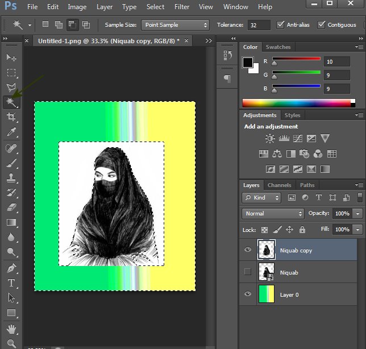
Task: Click the Brightness/Contrast adjustment icon
Action: pyautogui.click(x=269, y=138)
